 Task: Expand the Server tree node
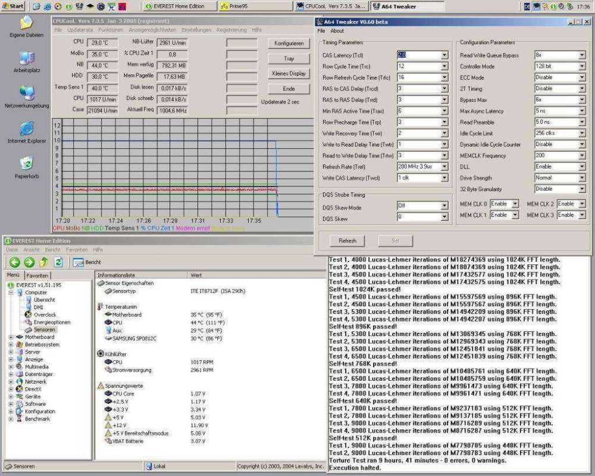11,351
